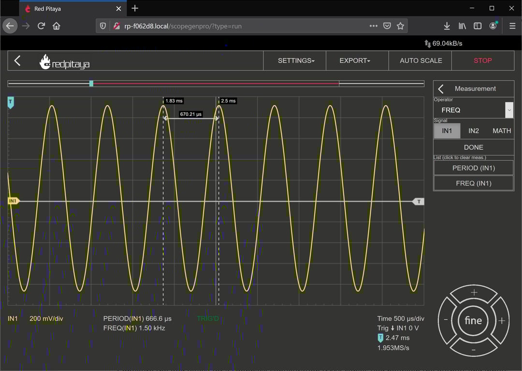This screenshot has height=371, width=522.
Task: Click the 69.04kB/s network speed indicator
Action: tap(443, 43)
